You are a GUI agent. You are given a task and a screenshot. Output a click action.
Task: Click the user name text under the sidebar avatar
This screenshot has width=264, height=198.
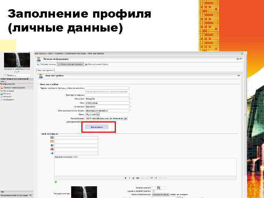17,69
